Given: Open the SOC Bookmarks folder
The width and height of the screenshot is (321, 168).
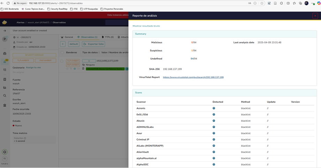Looking at the screenshot, I should pyautogui.click(x=10, y=9).
